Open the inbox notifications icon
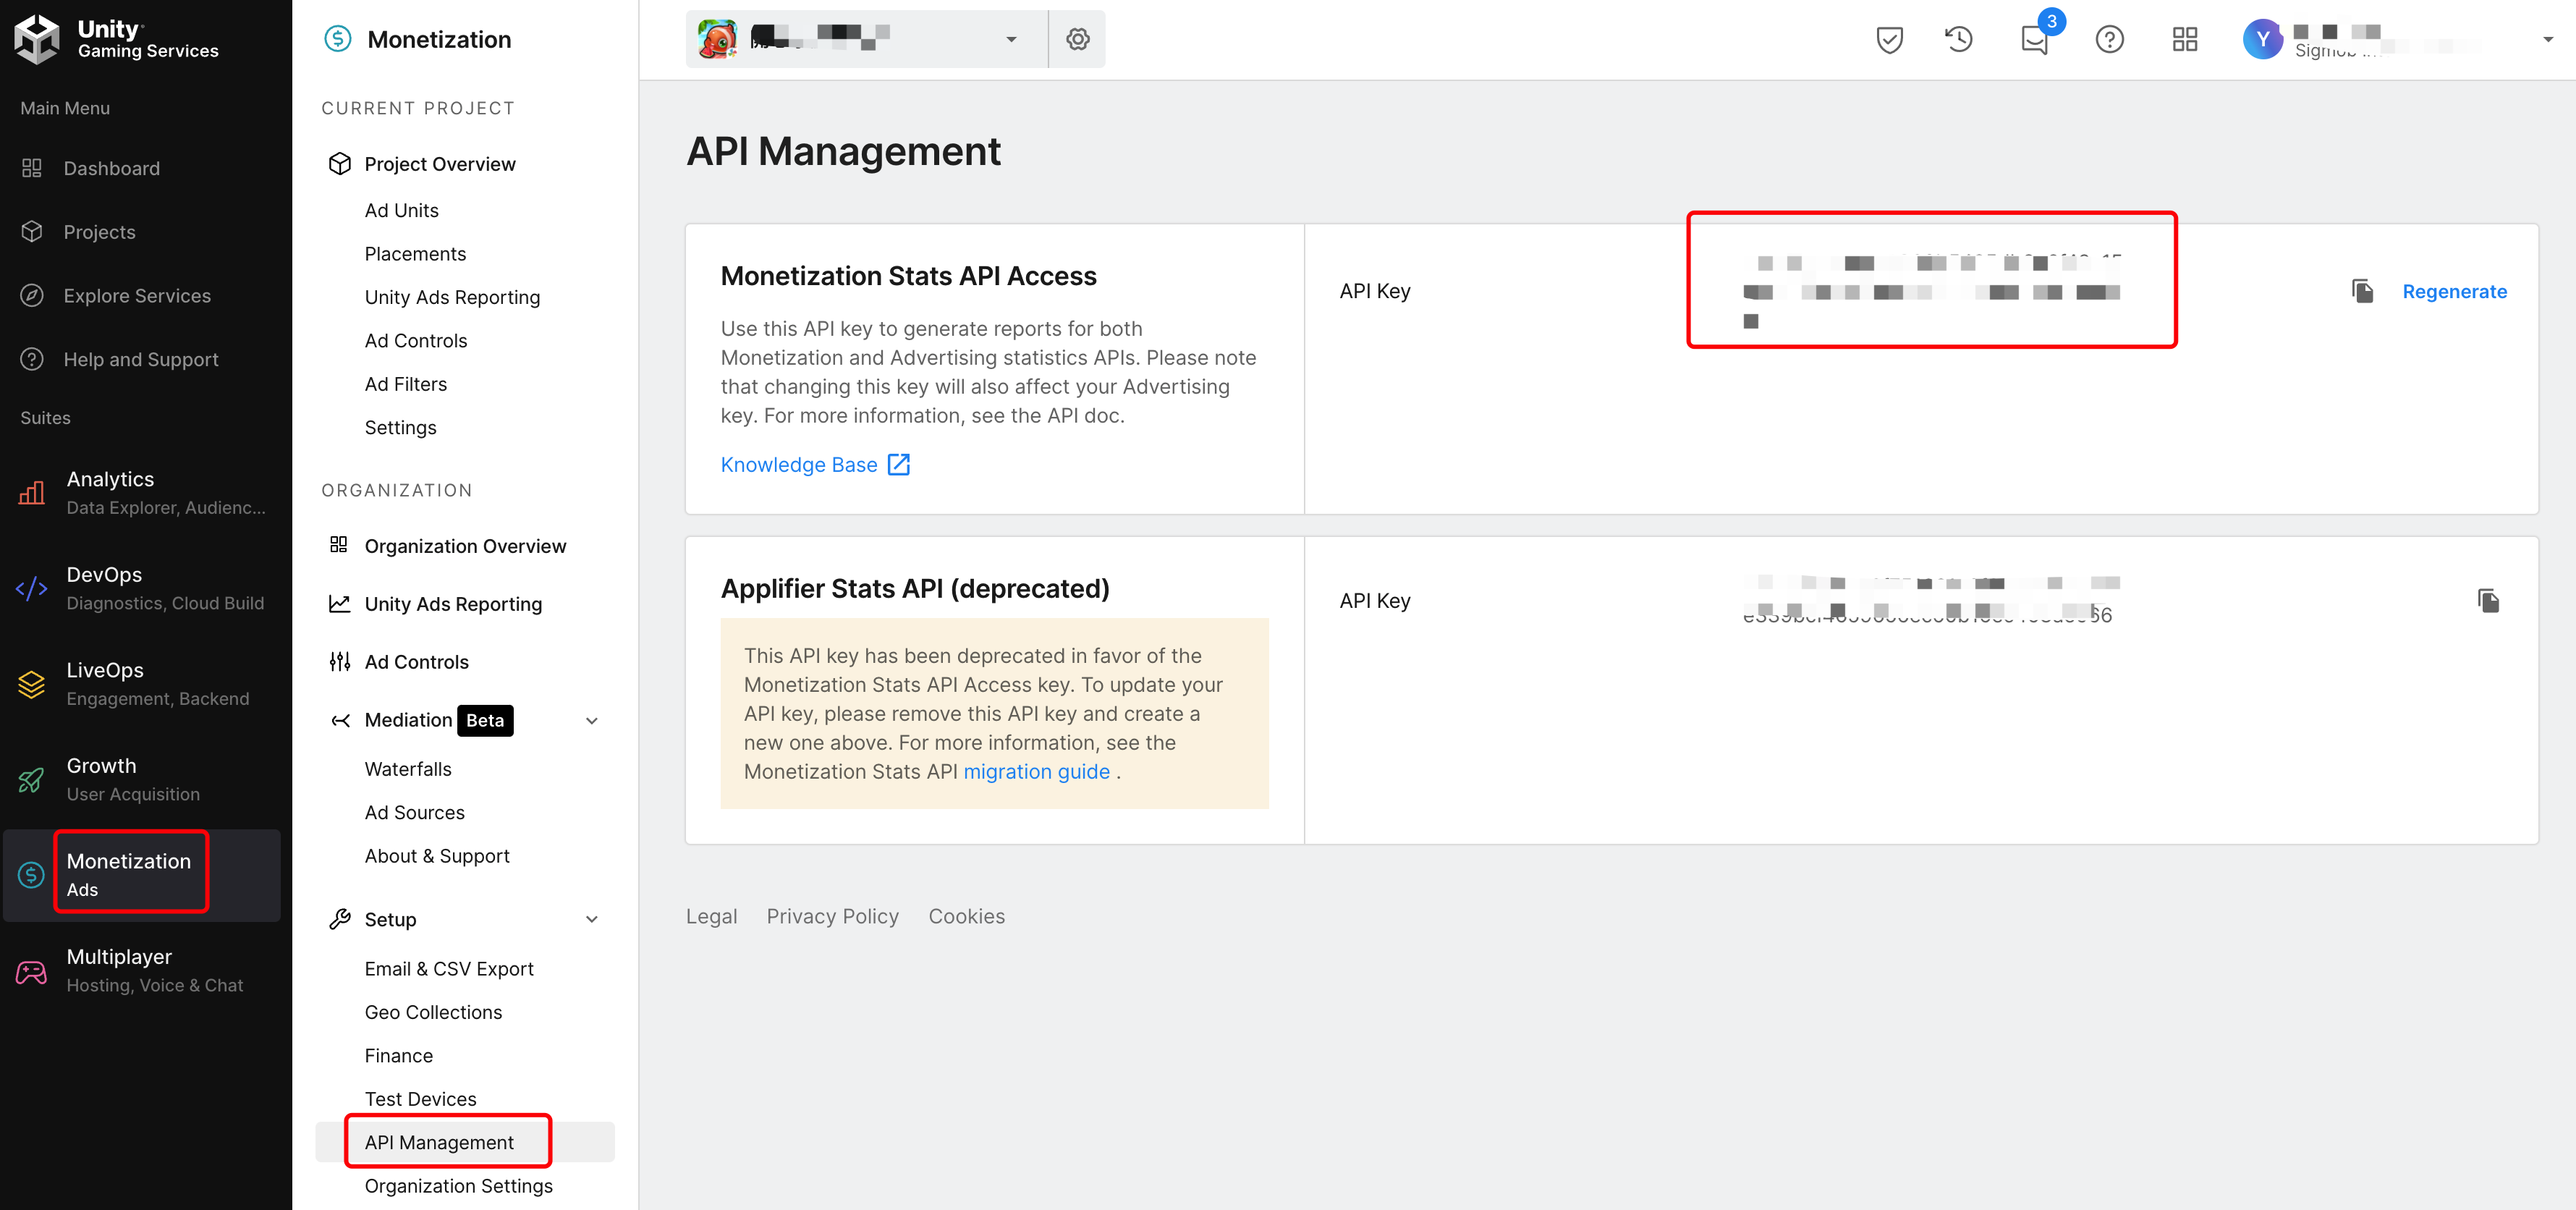 pos(2035,39)
